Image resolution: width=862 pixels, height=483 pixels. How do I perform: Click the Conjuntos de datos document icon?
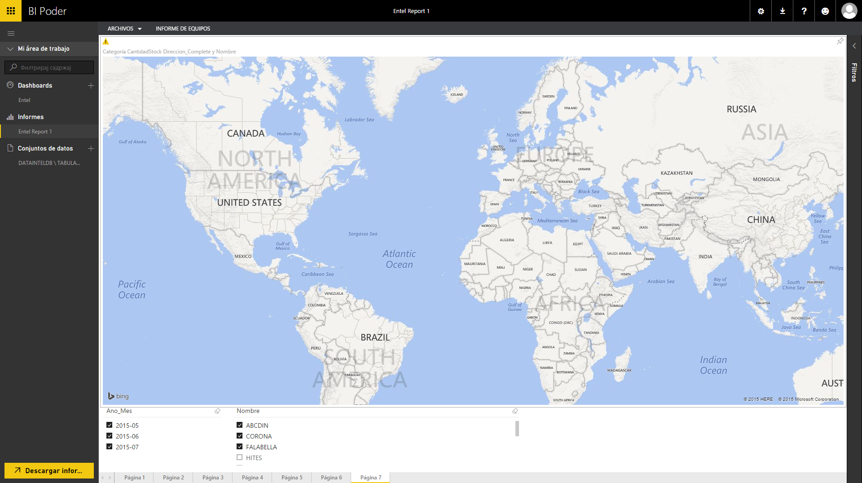click(10, 148)
